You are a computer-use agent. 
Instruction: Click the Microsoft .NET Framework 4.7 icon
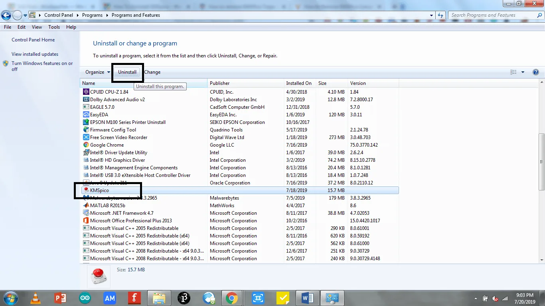[x=86, y=213]
